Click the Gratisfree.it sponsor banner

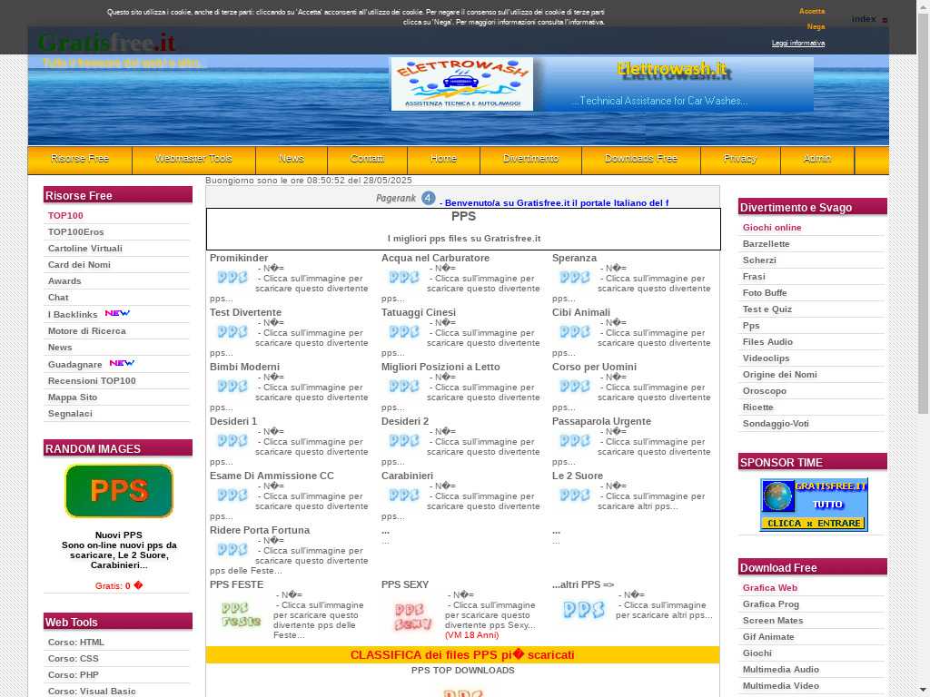pyautogui.click(x=814, y=505)
